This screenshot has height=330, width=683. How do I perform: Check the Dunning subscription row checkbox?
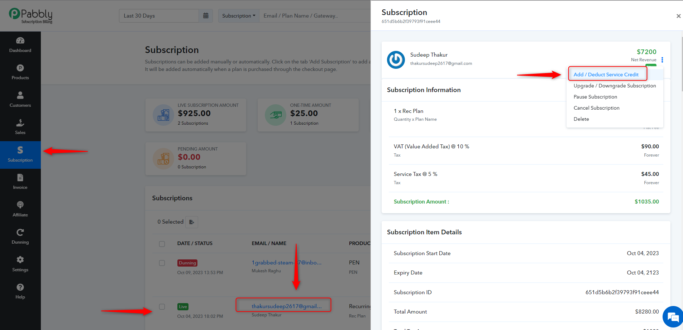[162, 263]
